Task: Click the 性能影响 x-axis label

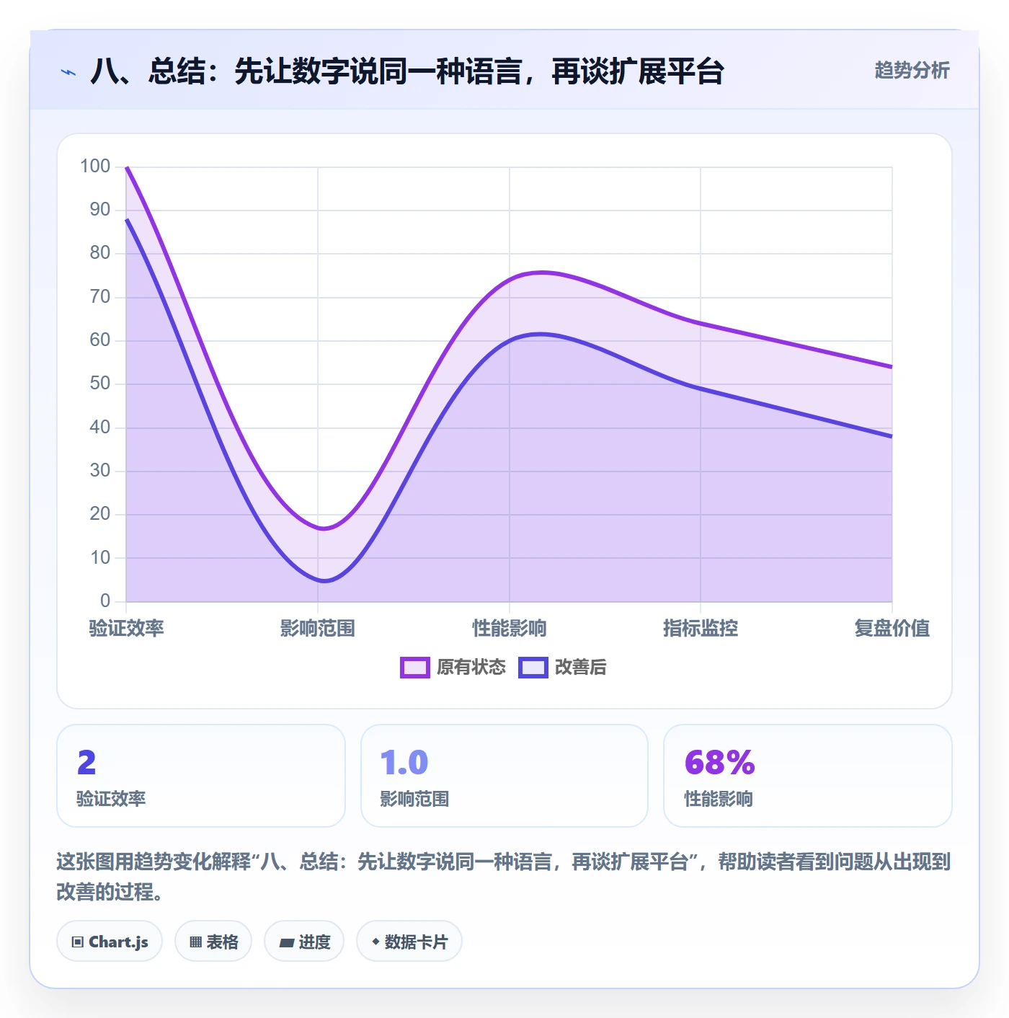Action: [510, 629]
